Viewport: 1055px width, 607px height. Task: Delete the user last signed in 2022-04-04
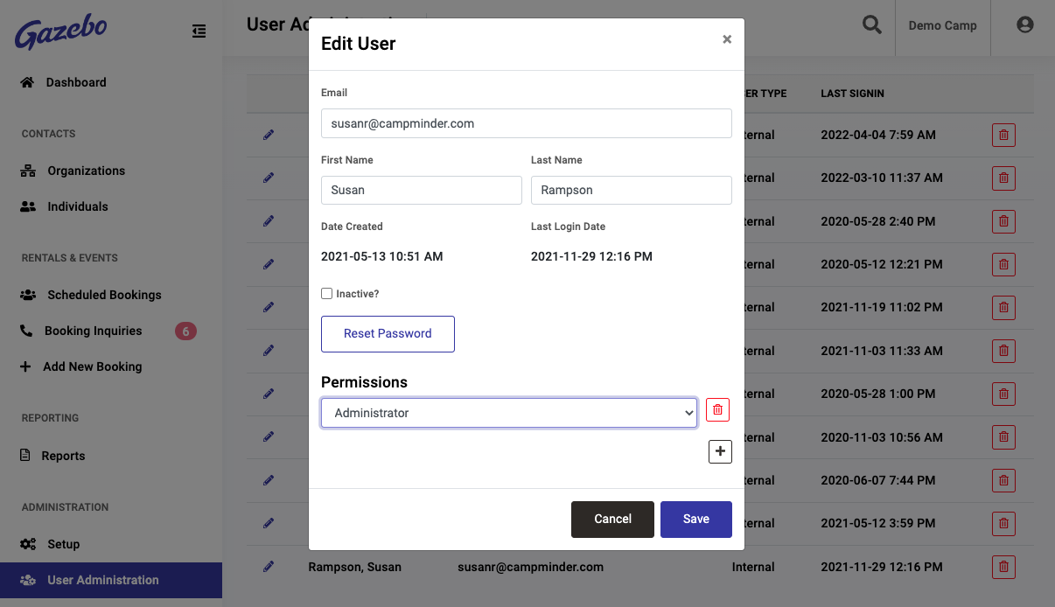[1003, 136]
